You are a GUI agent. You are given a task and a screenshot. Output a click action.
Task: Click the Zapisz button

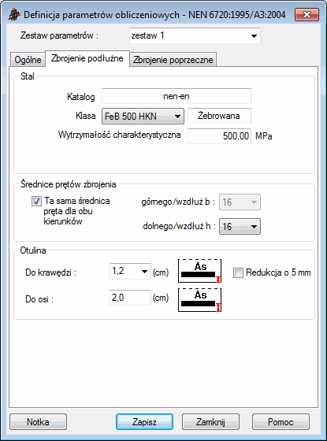[x=144, y=422]
